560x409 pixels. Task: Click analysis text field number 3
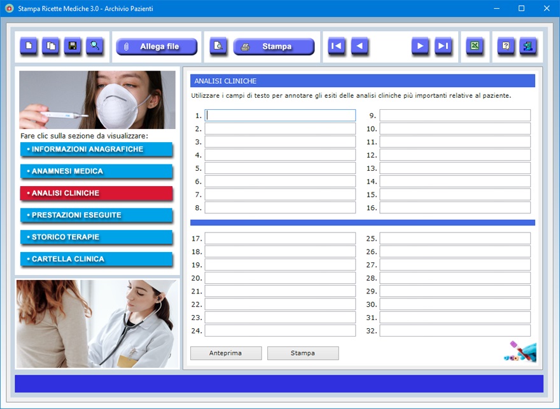tap(280, 142)
